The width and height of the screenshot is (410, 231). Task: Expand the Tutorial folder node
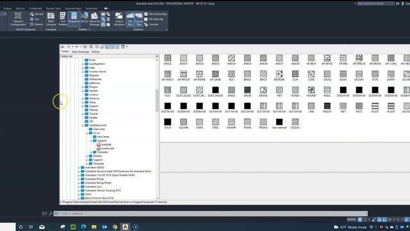pyautogui.click(x=83, y=114)
